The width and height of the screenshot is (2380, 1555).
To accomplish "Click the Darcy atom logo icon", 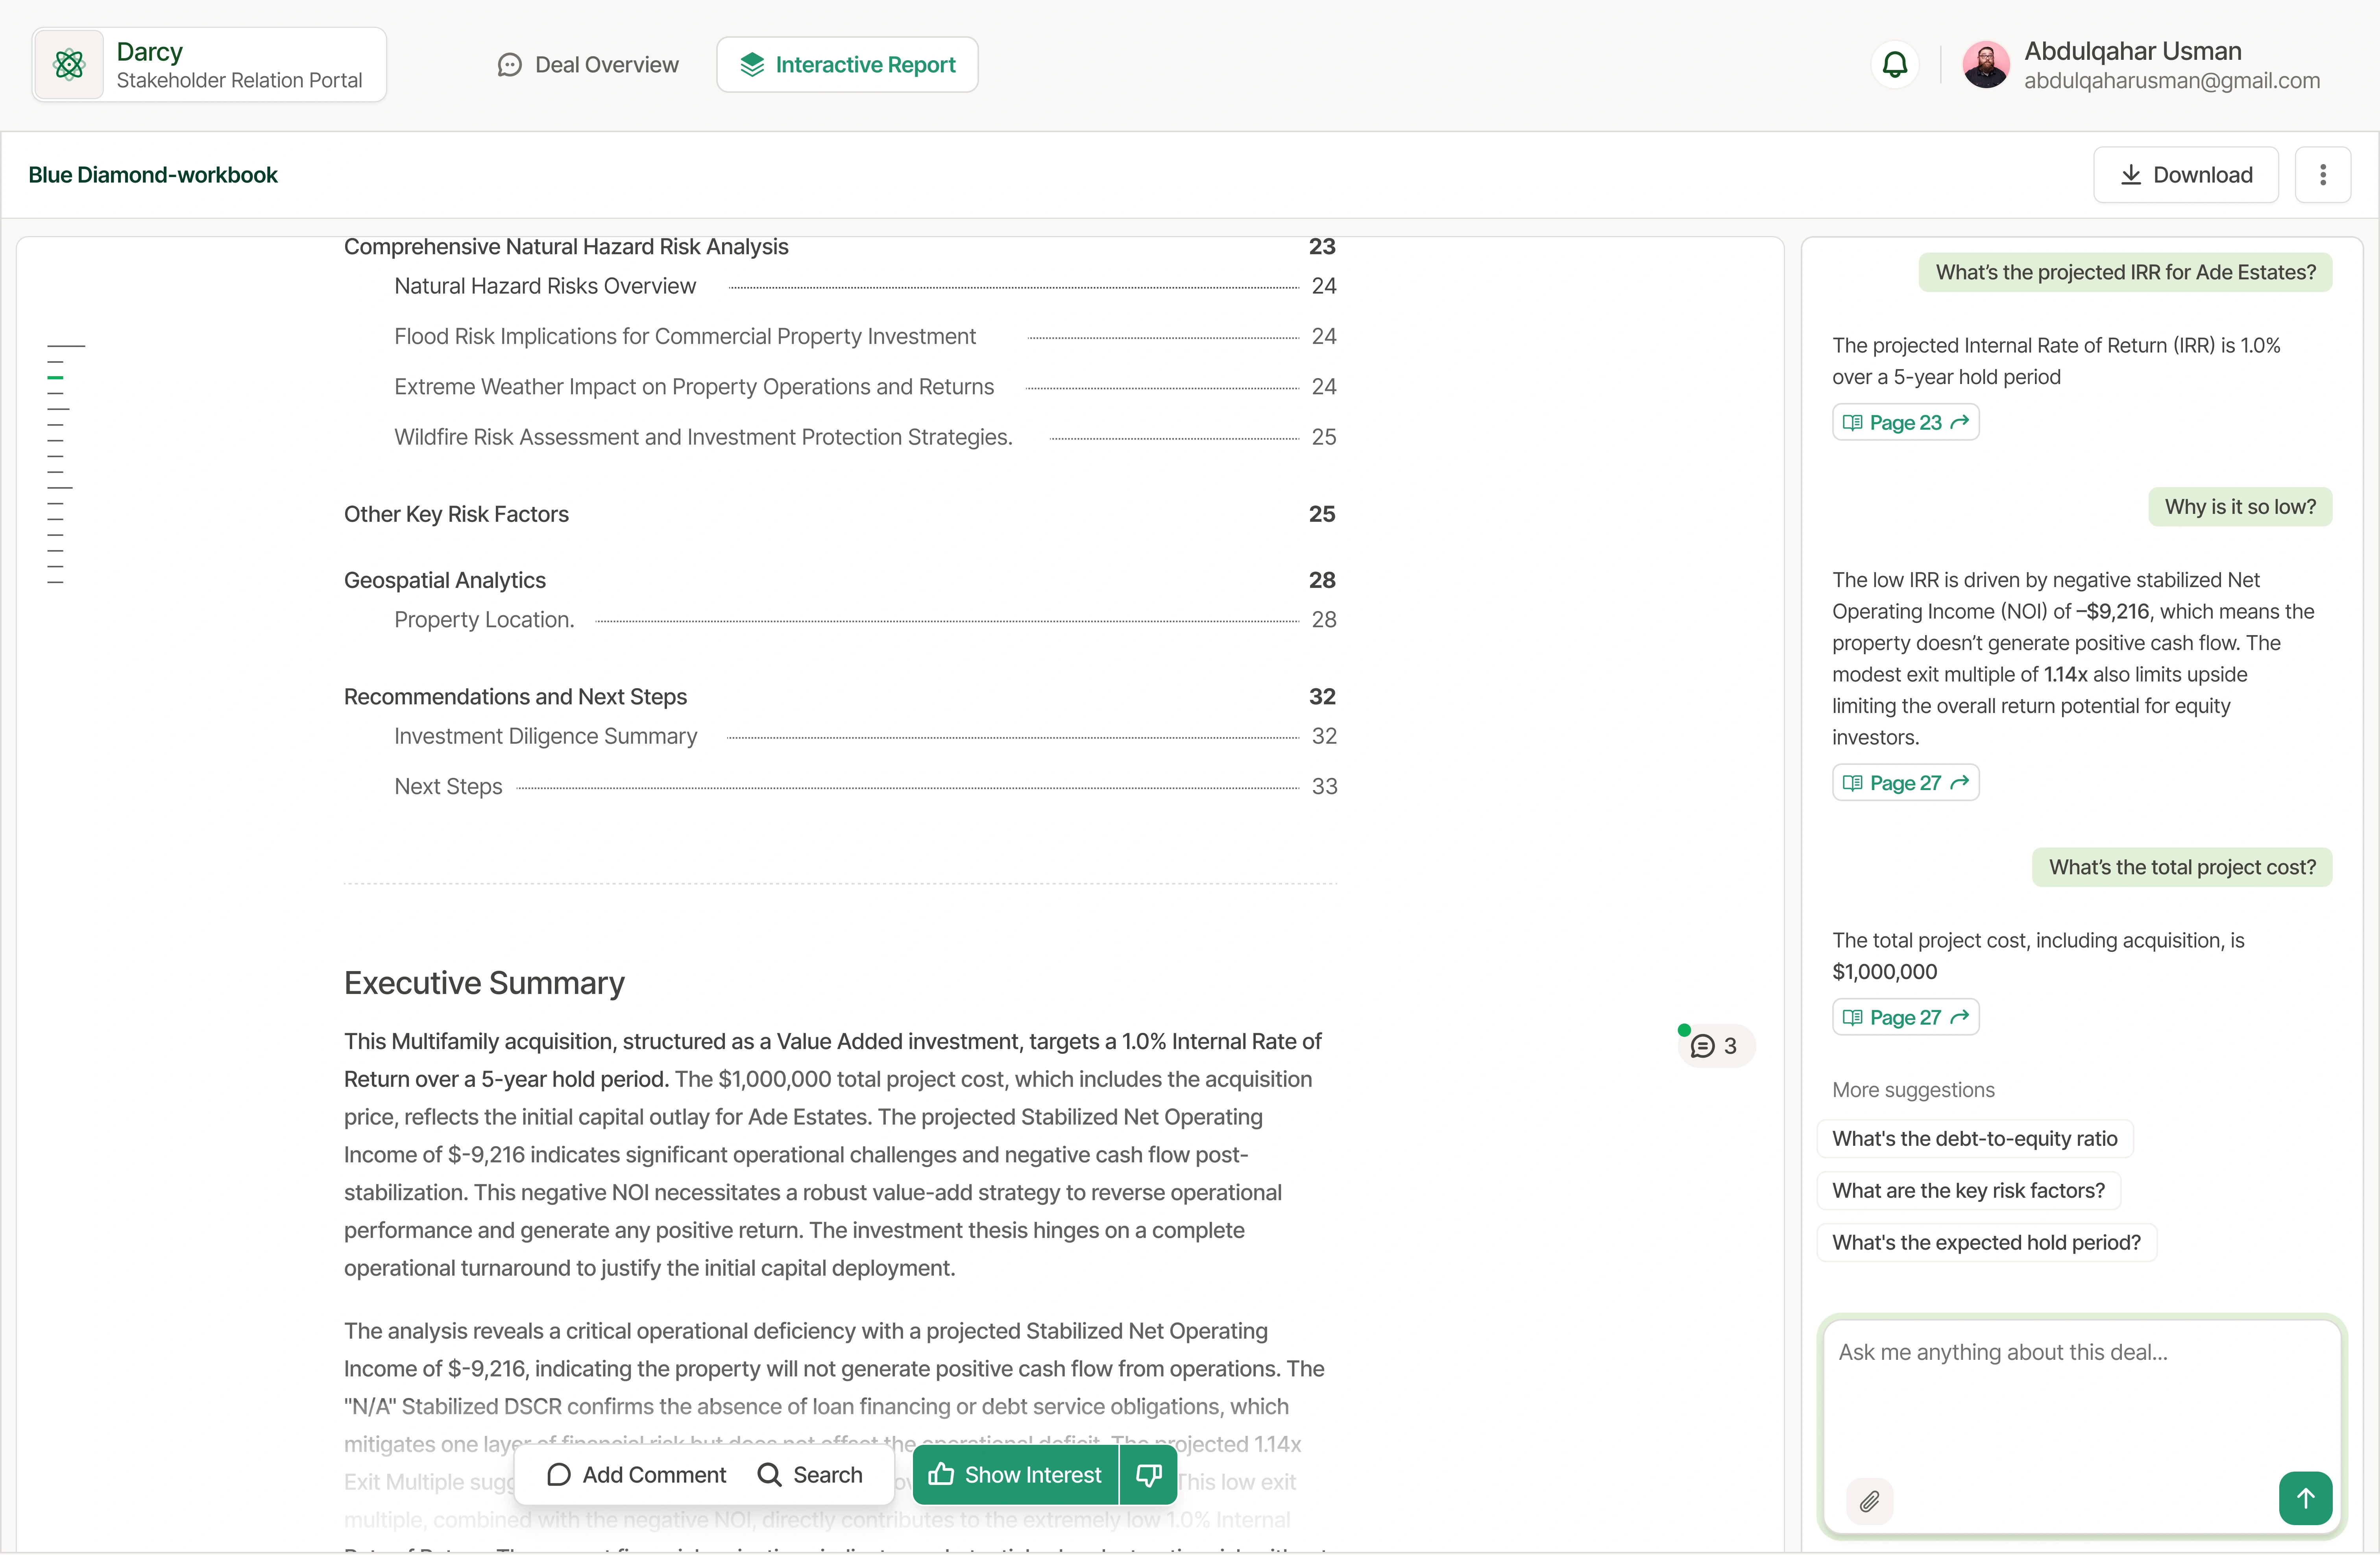I will tap(69, 65).
